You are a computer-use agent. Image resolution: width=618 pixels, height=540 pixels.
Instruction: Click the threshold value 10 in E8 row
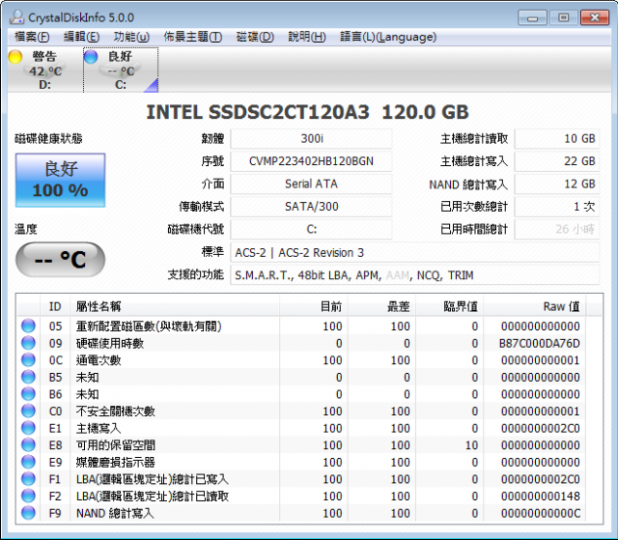(x=471, y=445)
